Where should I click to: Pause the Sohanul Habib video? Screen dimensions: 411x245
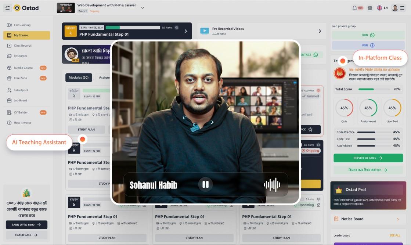[x=205, y=184]
